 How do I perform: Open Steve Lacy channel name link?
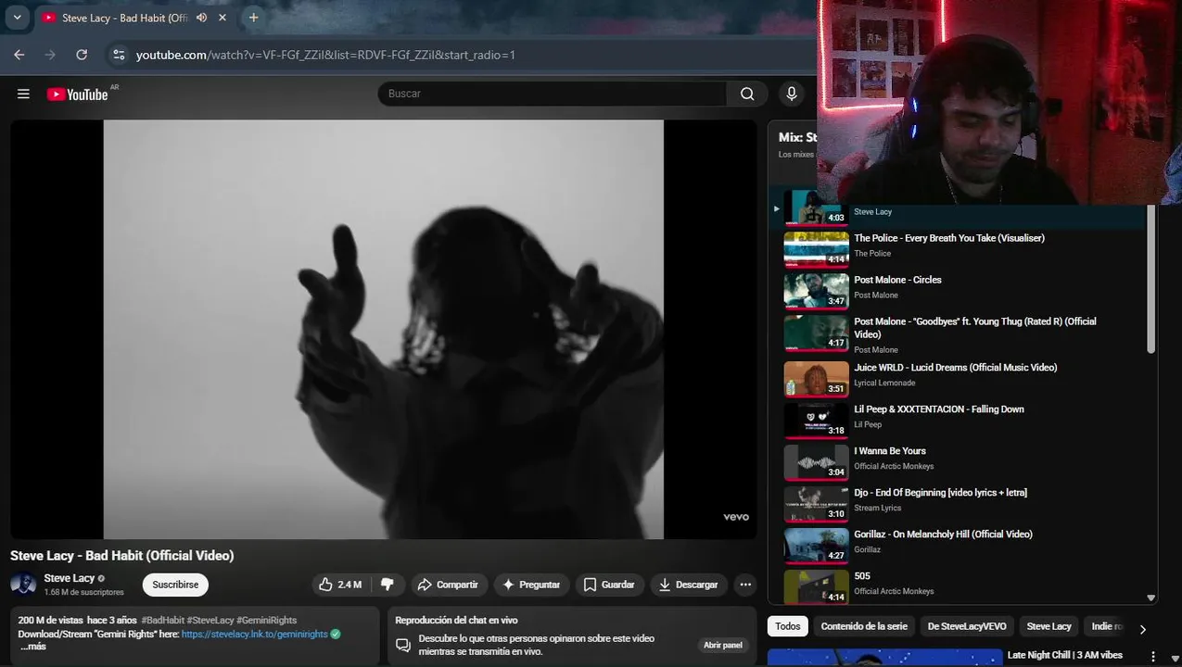[70, 578]
